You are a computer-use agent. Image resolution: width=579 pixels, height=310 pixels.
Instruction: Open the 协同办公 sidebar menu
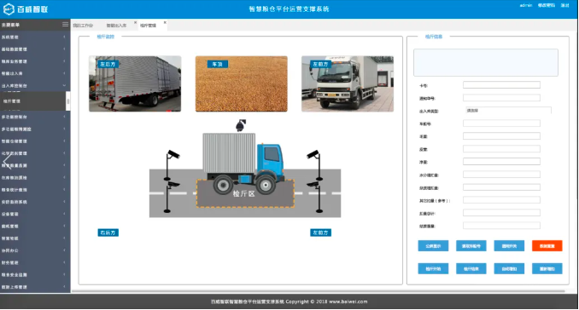click(35, 250)
